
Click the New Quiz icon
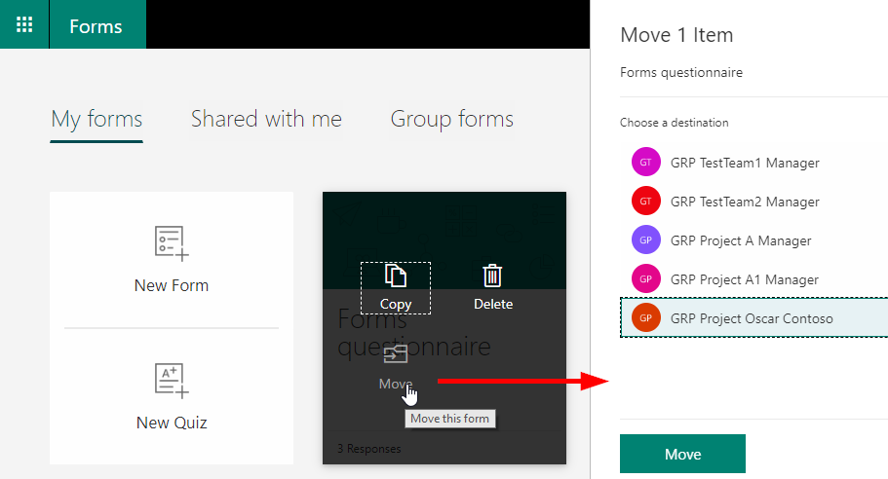(172, 381)
